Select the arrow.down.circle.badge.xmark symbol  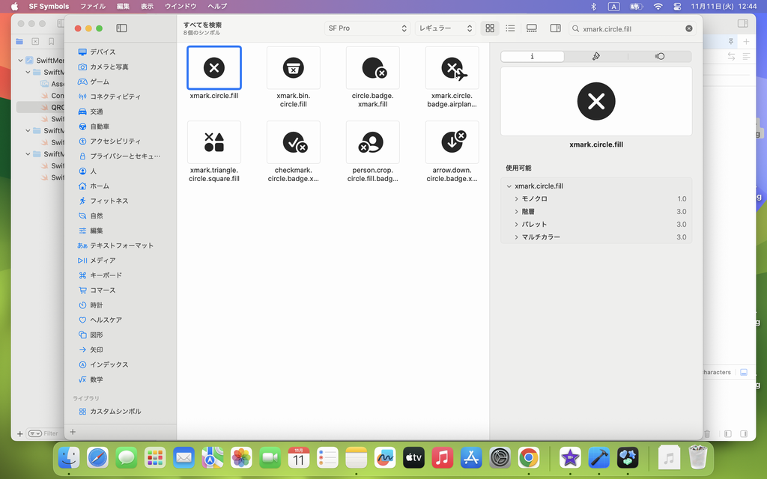point(452,142)
